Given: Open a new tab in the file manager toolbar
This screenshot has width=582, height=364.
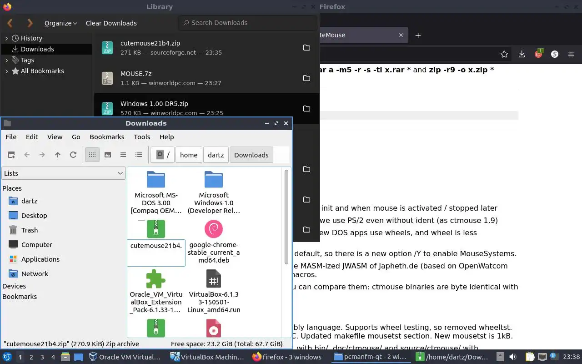Looking at the screenshot, I should [x=11, y=155].
